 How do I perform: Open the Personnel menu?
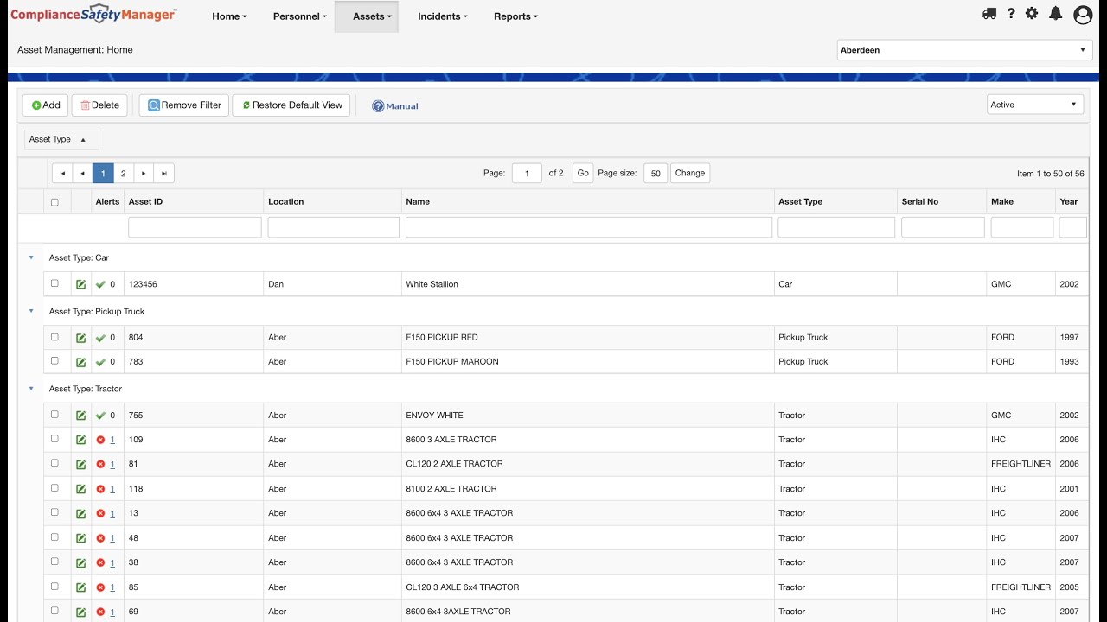(299, 16)
